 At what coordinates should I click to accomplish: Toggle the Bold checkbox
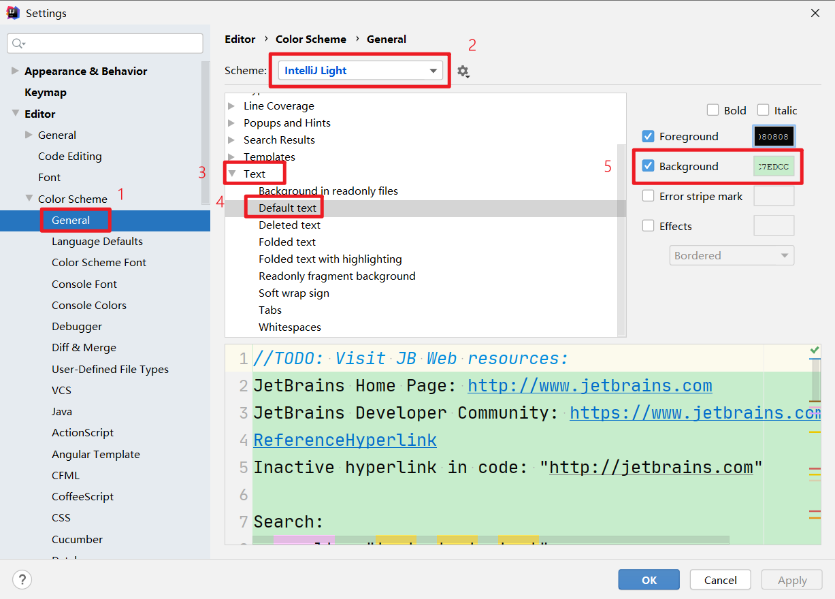click(x=713, y=110)
